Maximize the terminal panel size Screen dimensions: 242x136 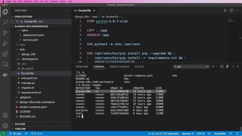point(233,66)
